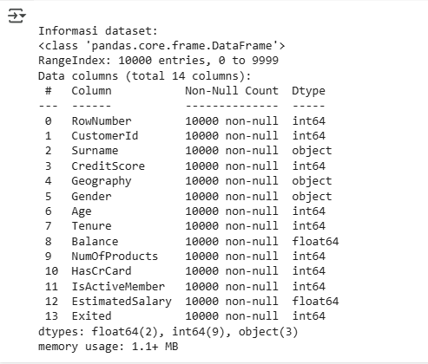Click the 'Informasi dataset:' heading text
Screen dimensions: 428x364
(98, 30)
